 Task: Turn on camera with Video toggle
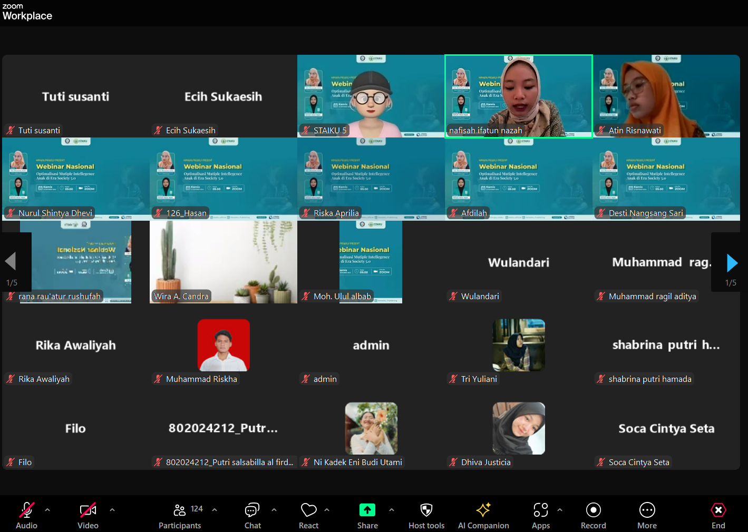coord(88,516)
